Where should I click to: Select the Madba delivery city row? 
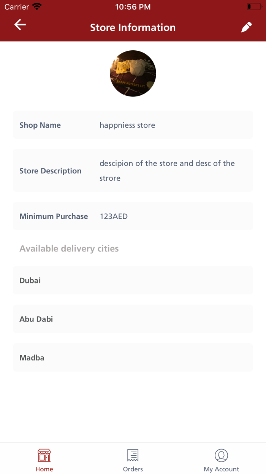(x=133, y=358)
